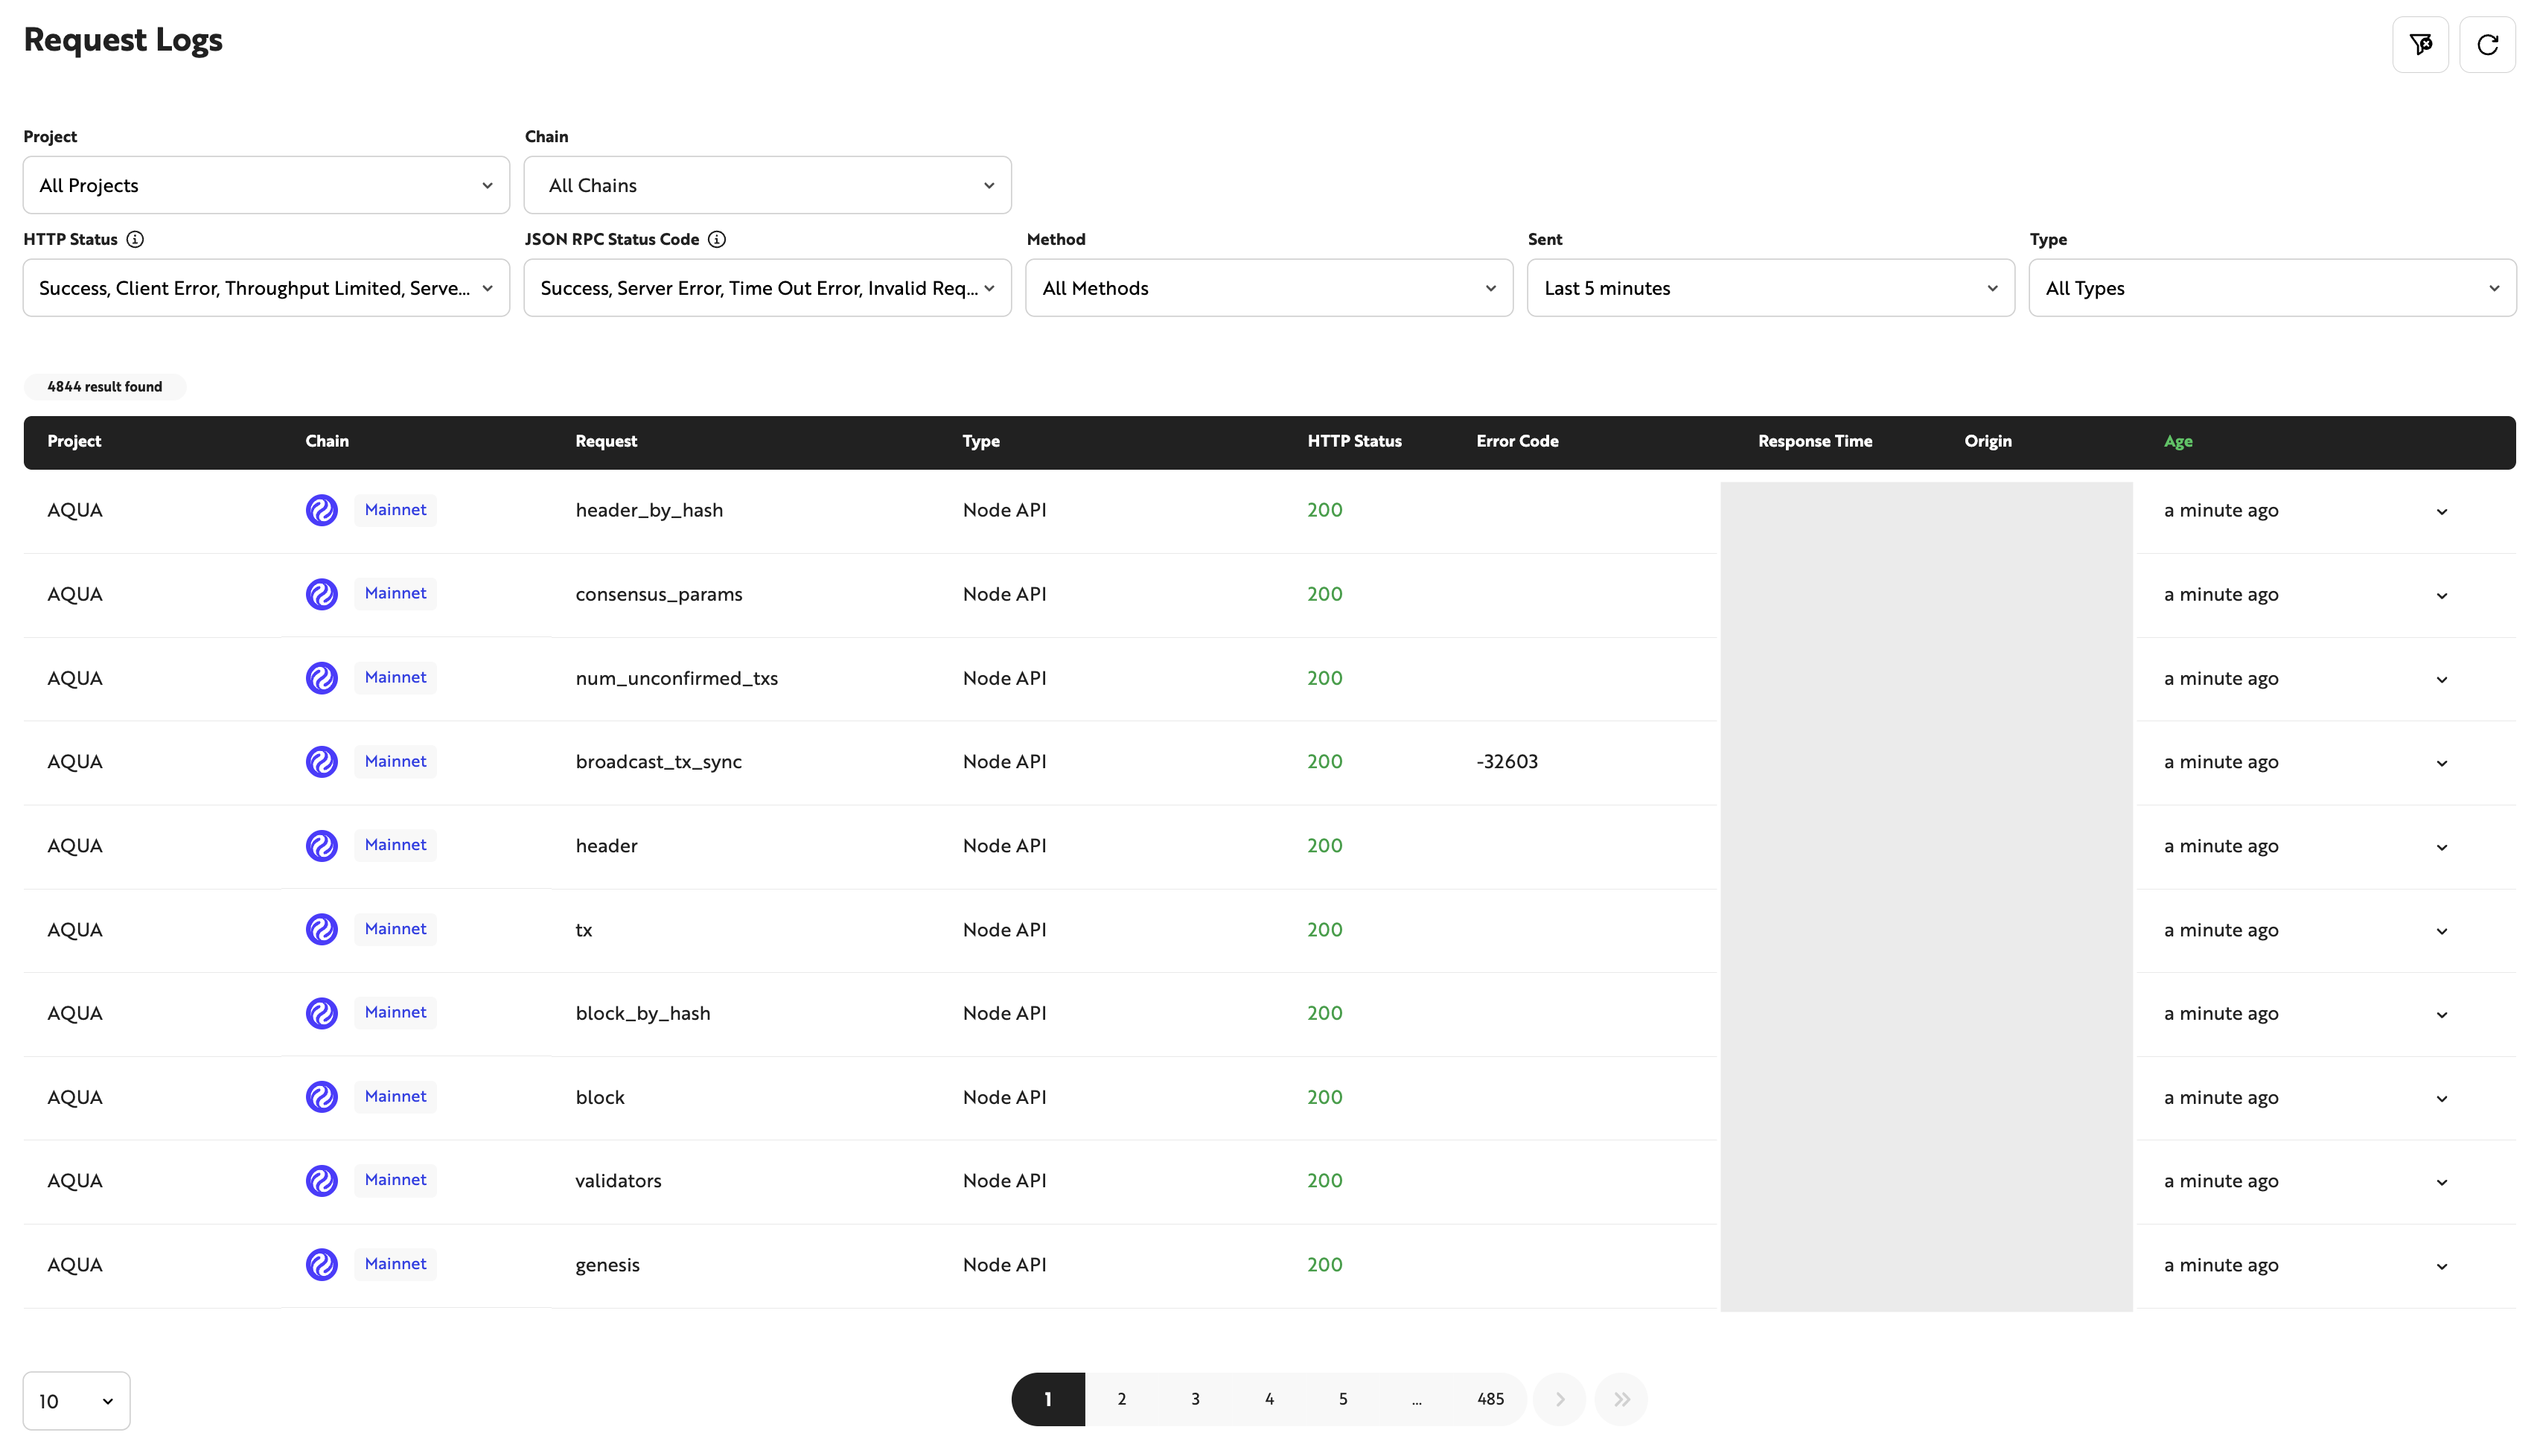Click the -32603 error code

[x=1507, y=762]
